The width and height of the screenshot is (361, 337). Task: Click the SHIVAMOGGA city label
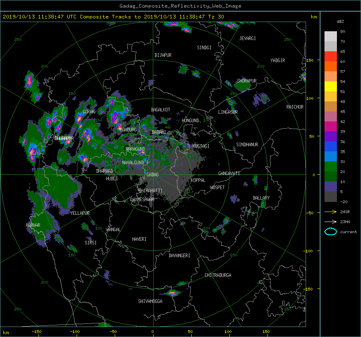(150, 301)
